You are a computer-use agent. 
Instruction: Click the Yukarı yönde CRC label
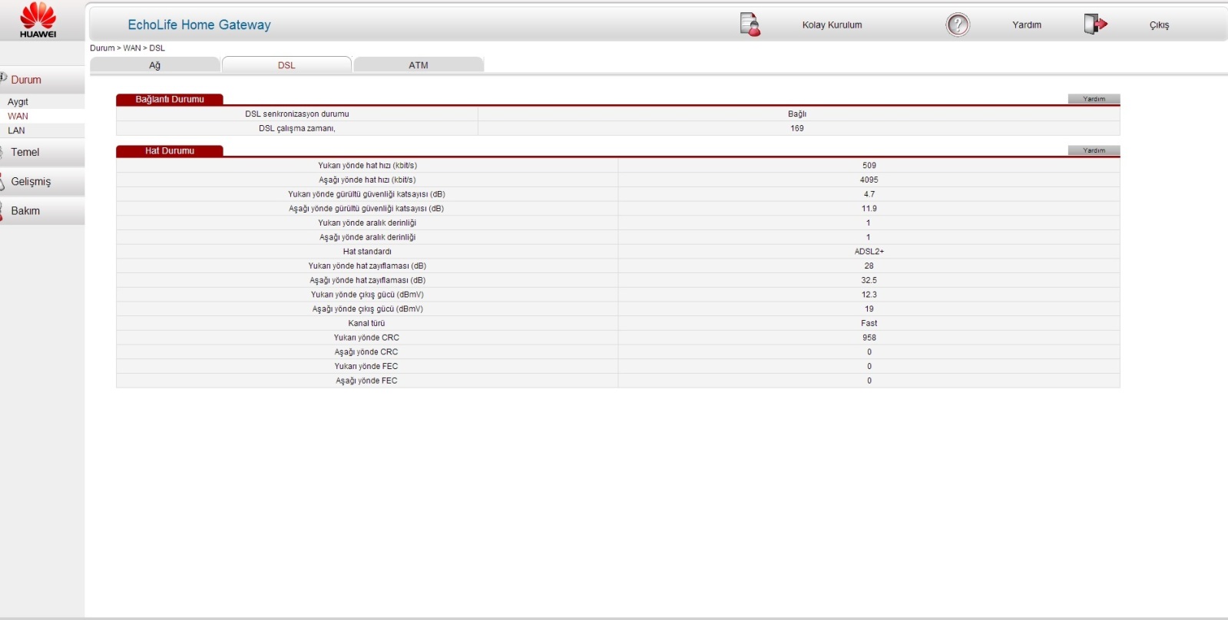click(x=367, y=338)
